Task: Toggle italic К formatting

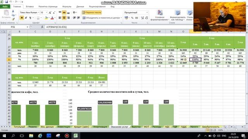Action: tap(26, 18)
